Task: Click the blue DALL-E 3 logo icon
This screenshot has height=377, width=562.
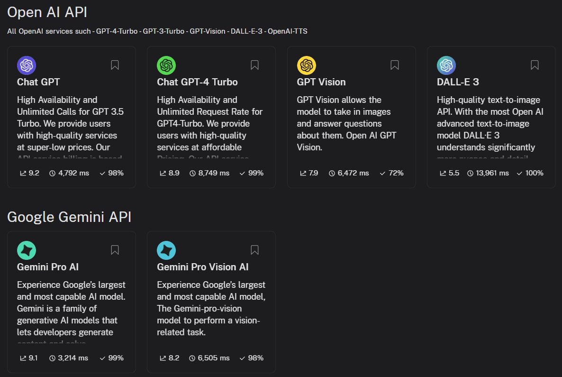Action: pyautogui.click(x=446, y=65)
